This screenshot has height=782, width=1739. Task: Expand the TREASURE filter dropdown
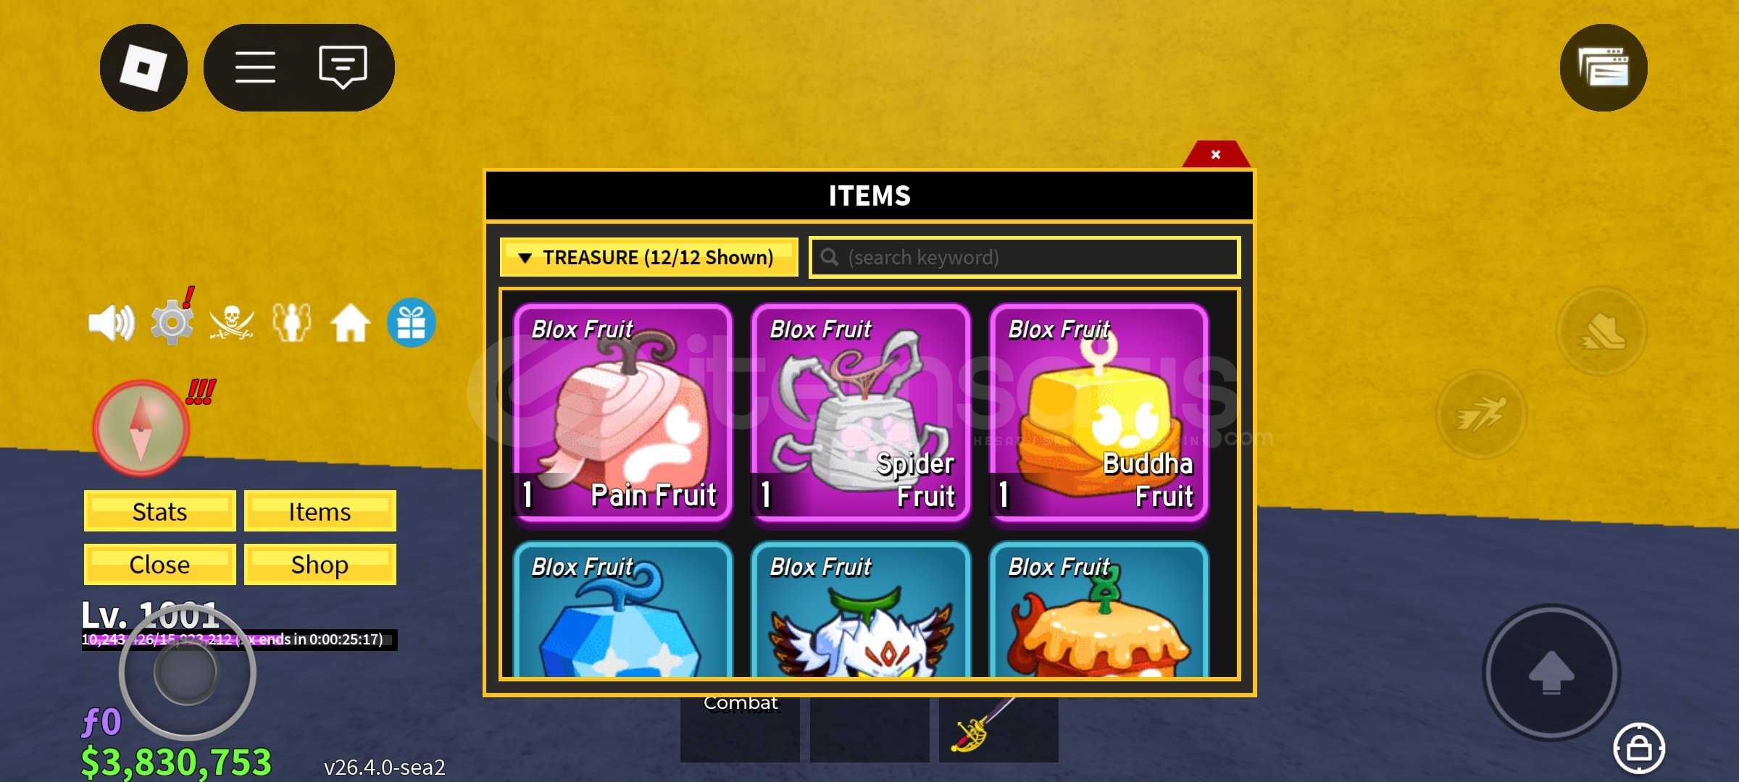click(649, 257)
